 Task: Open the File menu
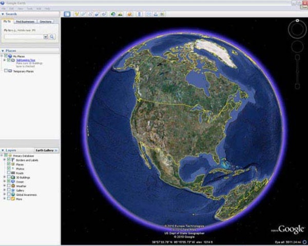coord(4,9)
